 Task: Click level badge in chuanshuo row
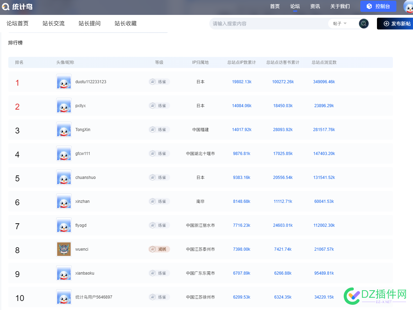(159, 178)
